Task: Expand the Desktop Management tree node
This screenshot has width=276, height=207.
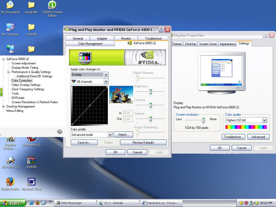Action: (x=3, y=106)
